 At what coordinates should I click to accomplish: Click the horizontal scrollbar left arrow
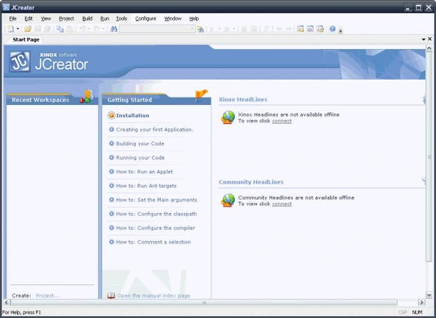(6, 302)
